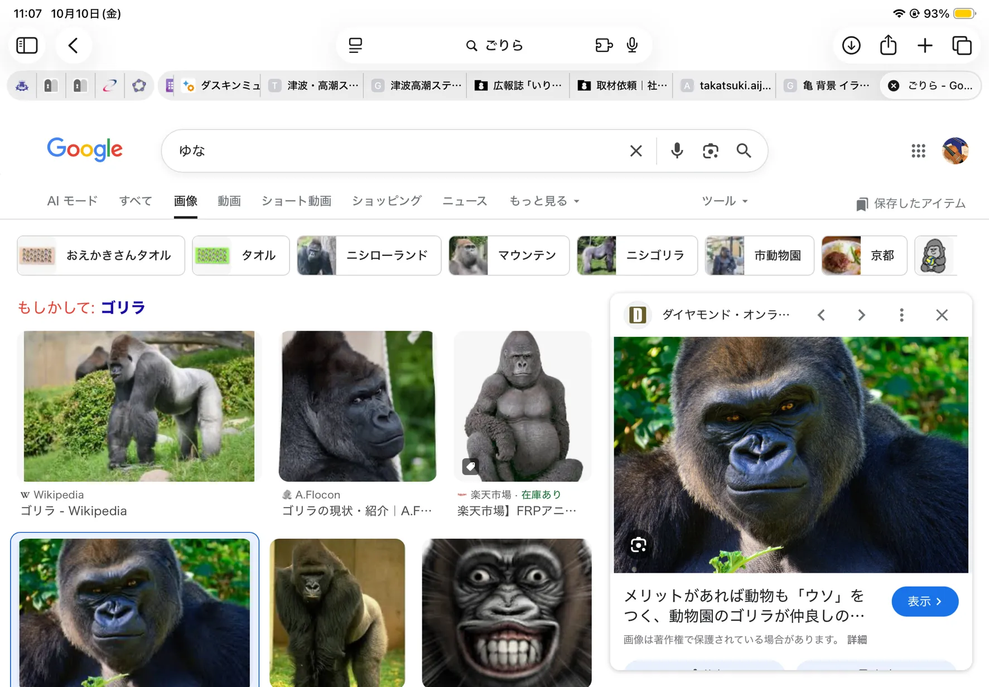Expand the もっと見る dropdown
Viewport: 989px width, 687px height.
tap(544, 201)
